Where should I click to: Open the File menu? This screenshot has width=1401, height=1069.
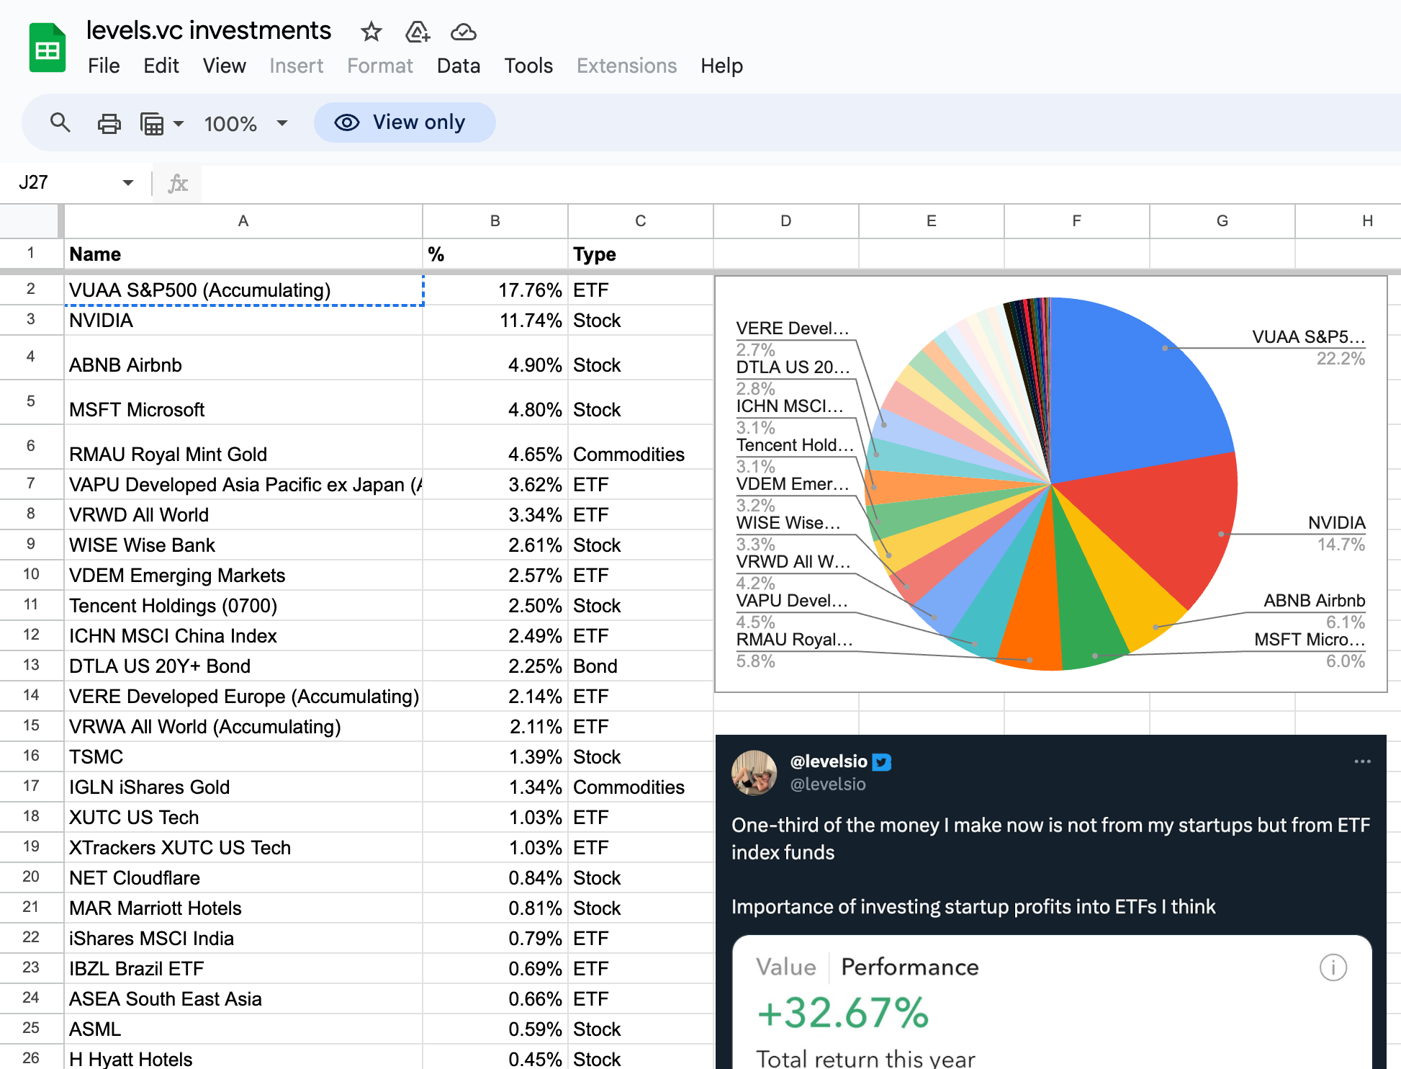104,66
